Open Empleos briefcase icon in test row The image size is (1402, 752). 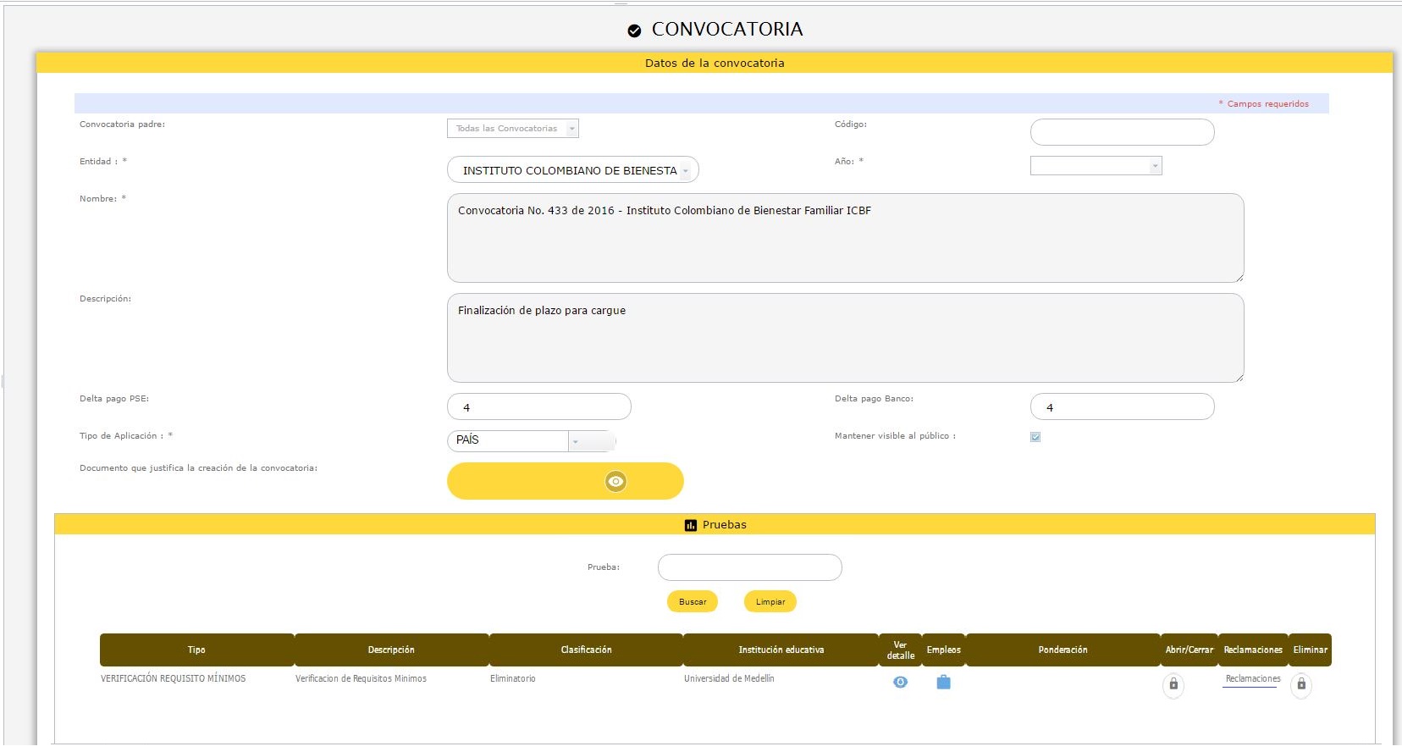pos(943,683)
